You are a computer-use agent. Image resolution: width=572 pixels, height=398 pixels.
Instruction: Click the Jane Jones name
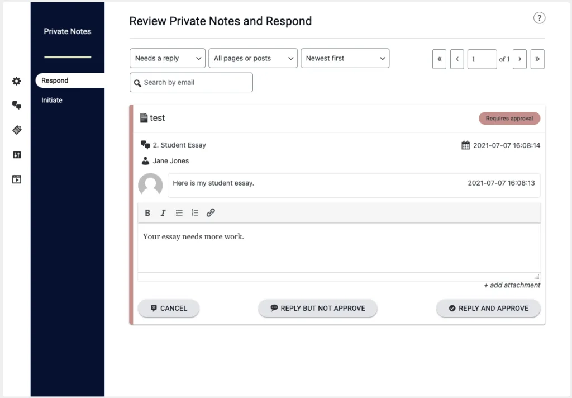[x=171, y=160]
